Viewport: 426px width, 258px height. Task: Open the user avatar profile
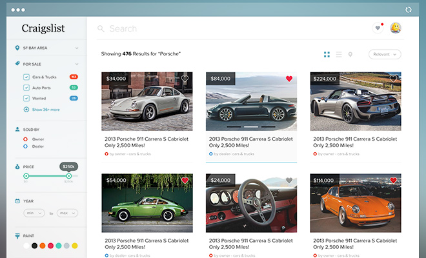pos(396,28)
